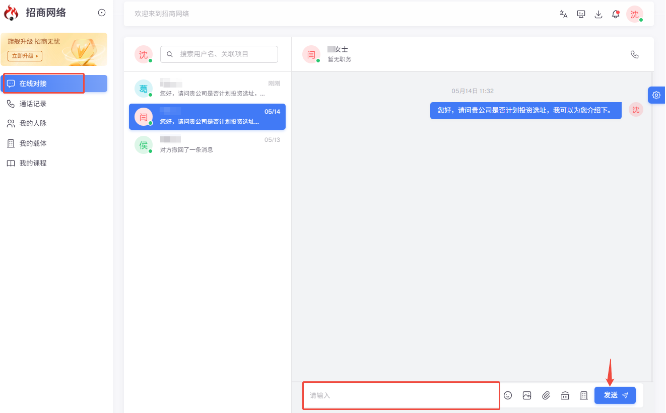Open the notification bell
Image resolution: width=666 pixels, height=413 pixels.
click(616, 14)
